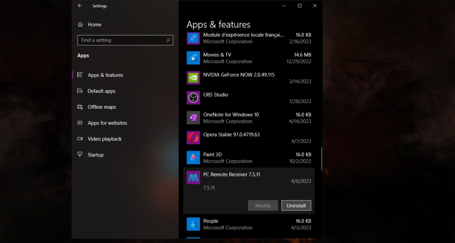Click PC Remote Receiver 7.5.11 title
This screenshot has height=243, width=455.
[231, 174]
